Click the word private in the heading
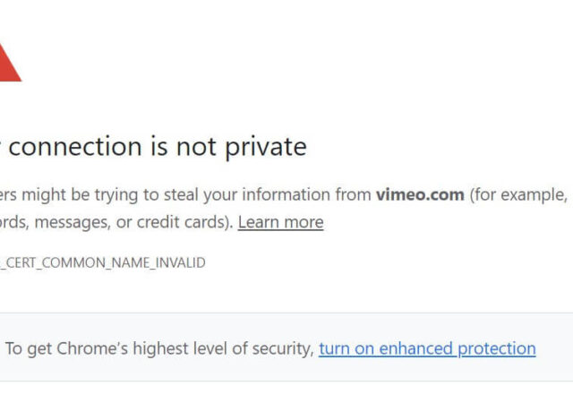Screen dimensions: 573x403 pyautogui.click(x=265, y=146)
